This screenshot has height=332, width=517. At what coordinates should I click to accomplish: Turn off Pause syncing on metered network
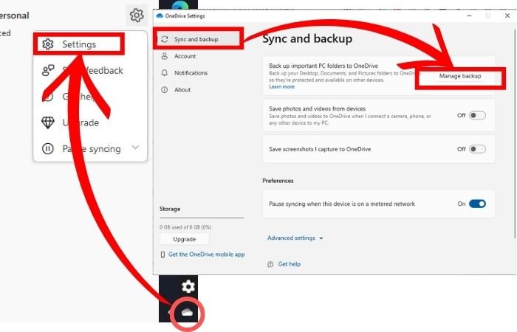(477, 204)
